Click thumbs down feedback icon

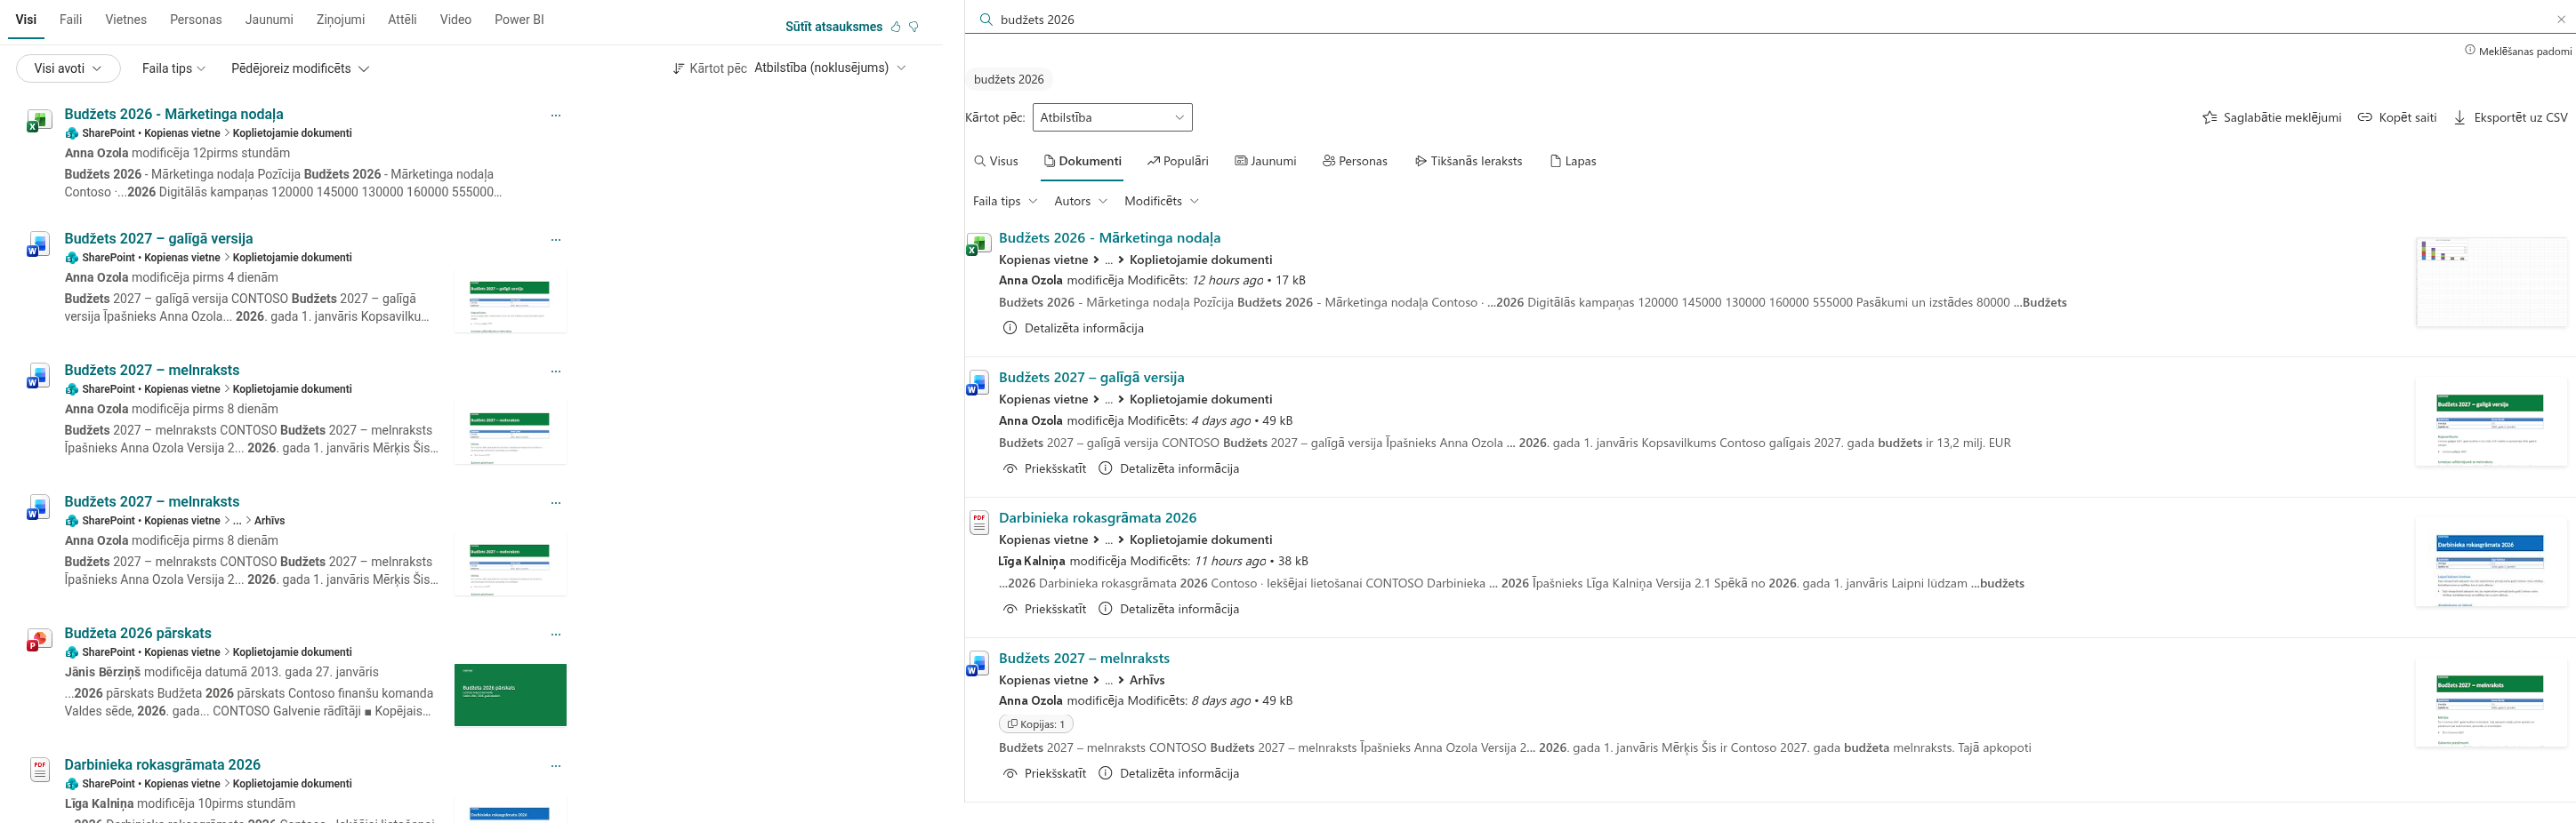[914, 27]
